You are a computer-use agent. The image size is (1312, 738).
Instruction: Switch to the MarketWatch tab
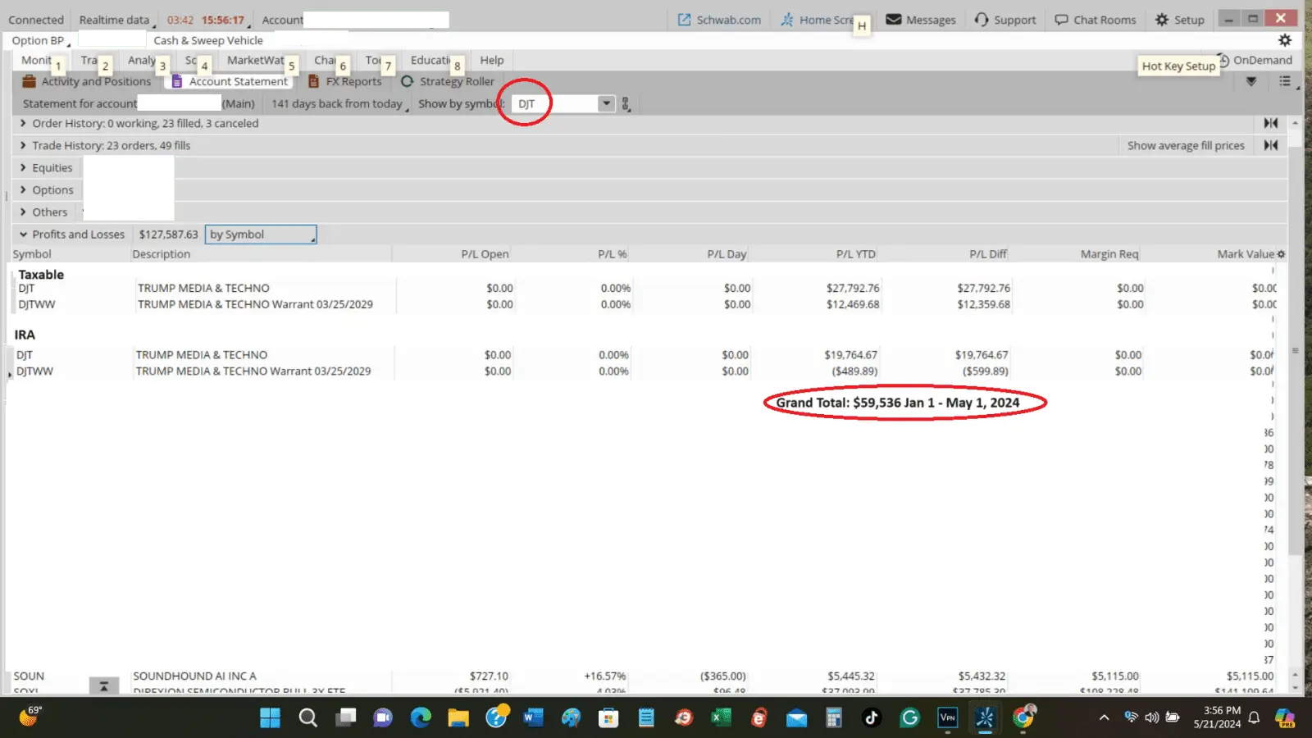(x=255, y=60)
